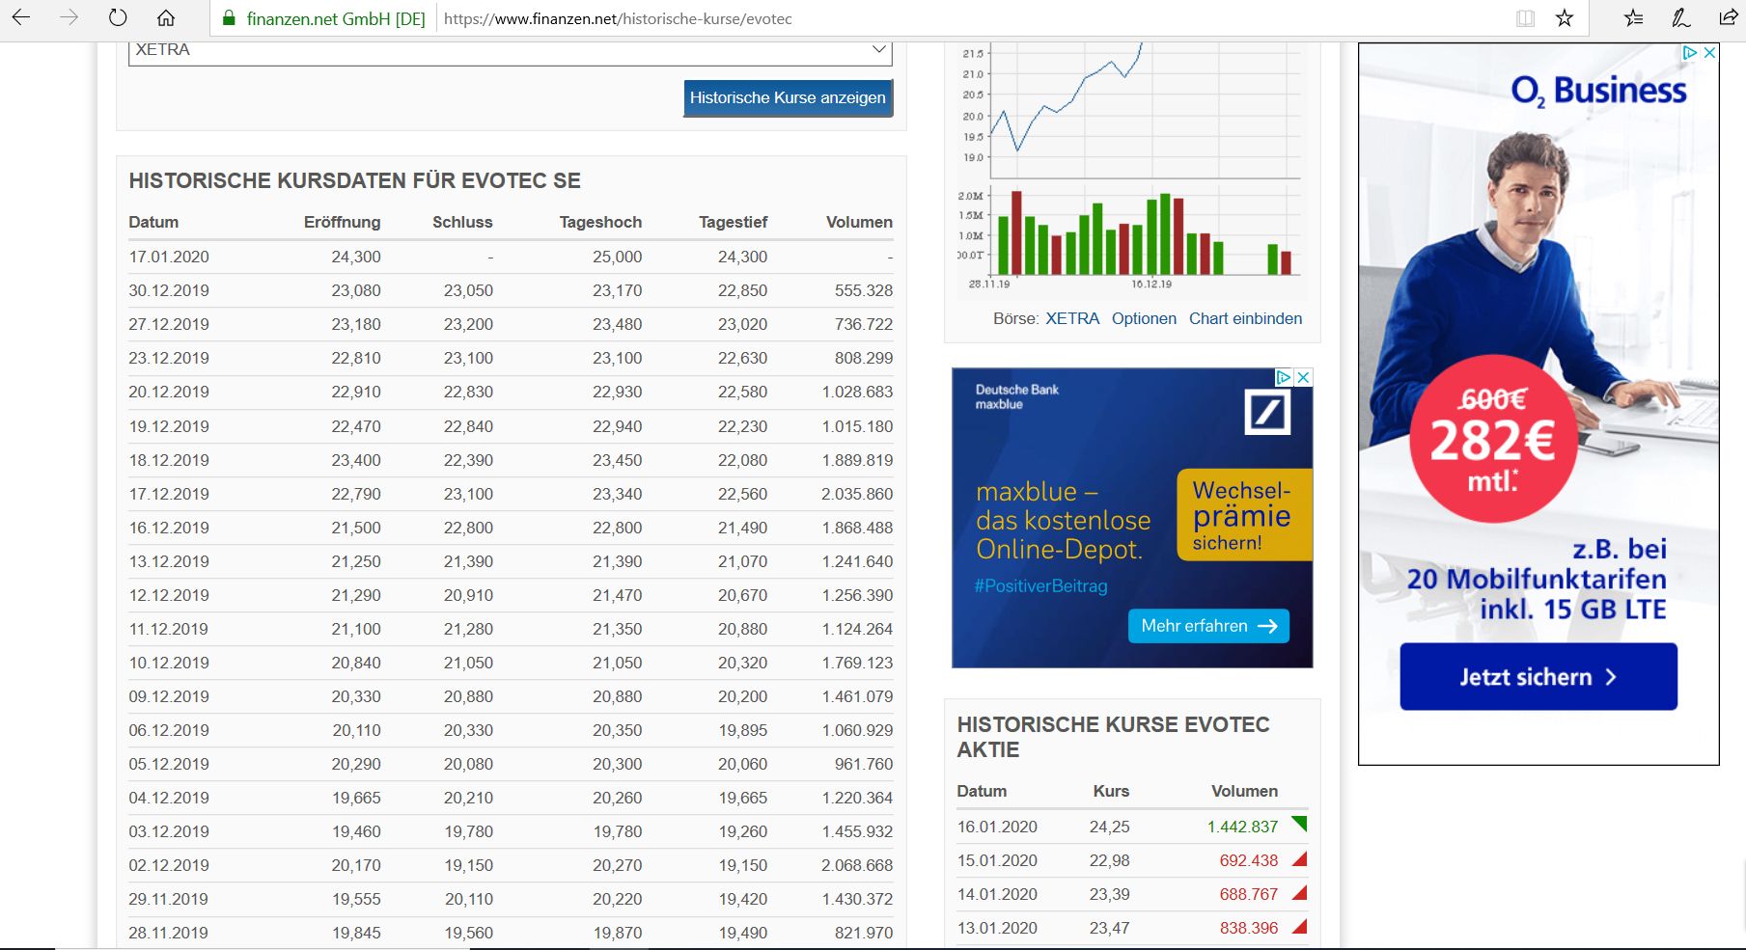Viewport: 1746px width, 950px height.
Task: Click green triangle for 16.01.2020 row
Action: pyautogui.click(x=1299, y=825)
